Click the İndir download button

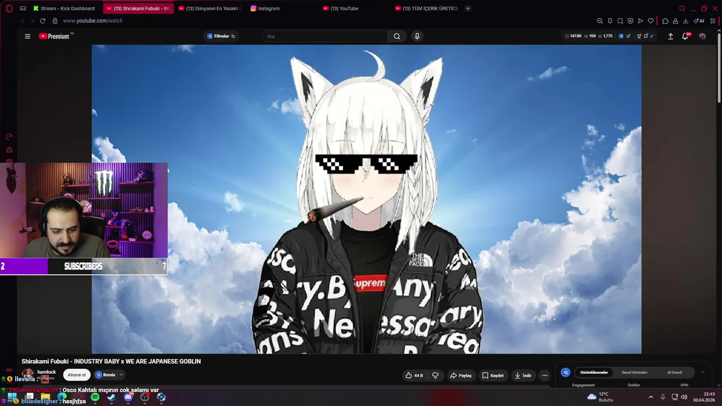click(x=523, y=376)
